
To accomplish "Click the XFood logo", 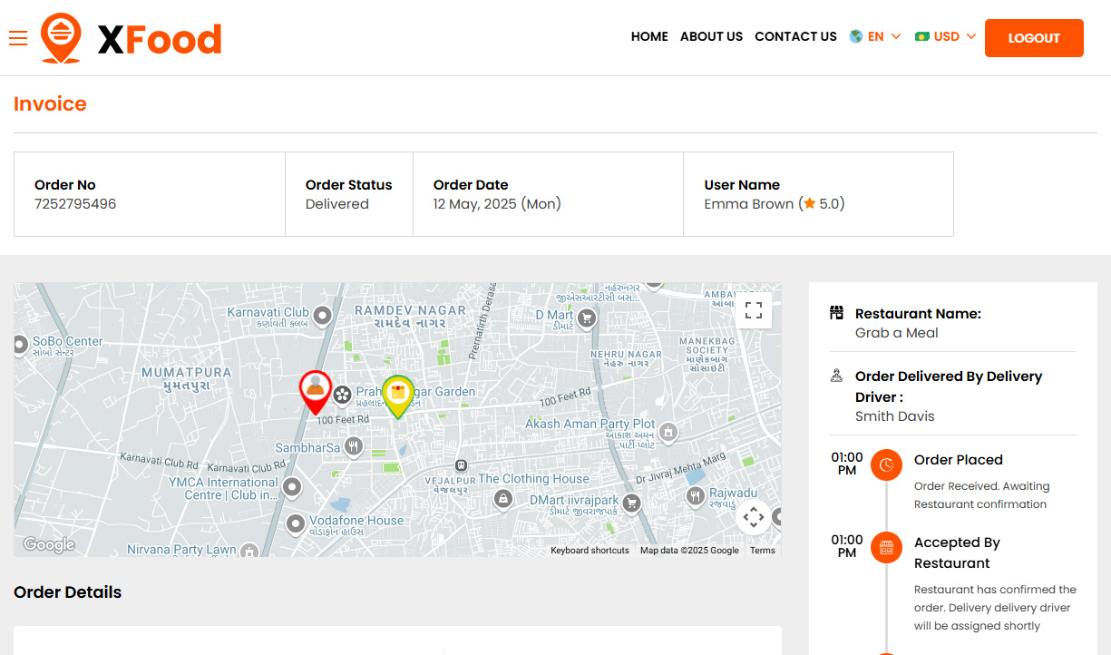I will point(132,38).
